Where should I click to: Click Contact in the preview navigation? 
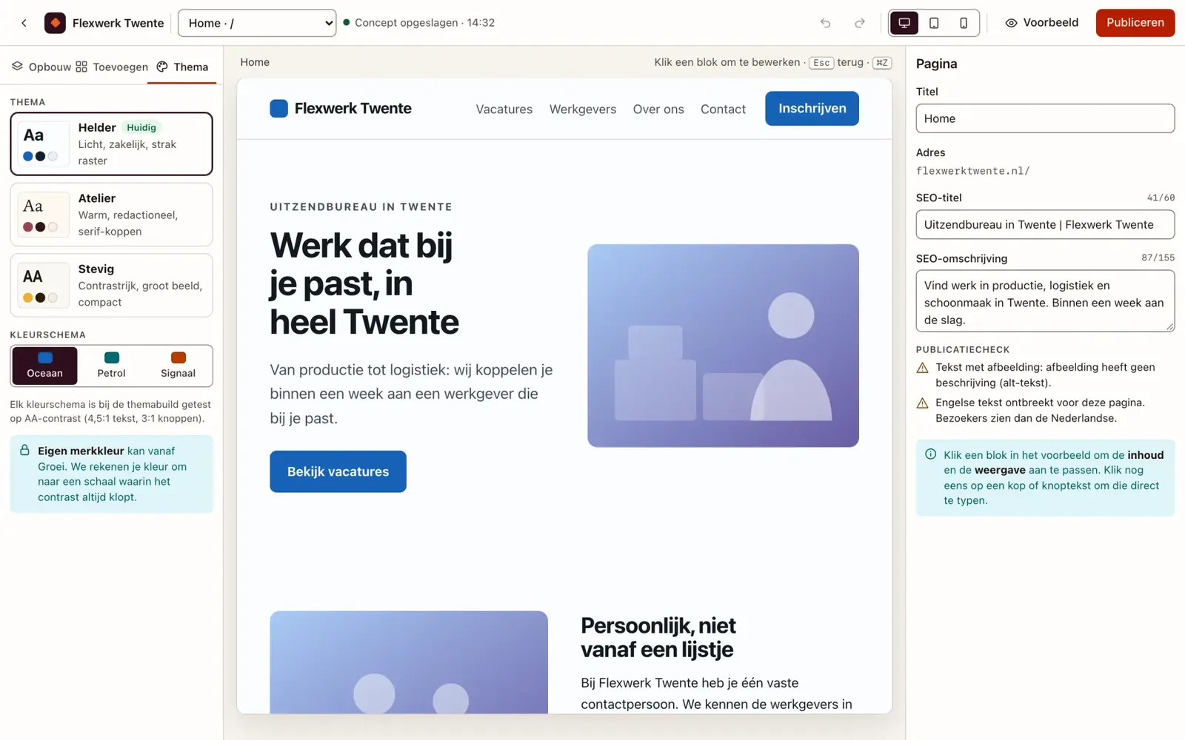(x=723, y=109)
